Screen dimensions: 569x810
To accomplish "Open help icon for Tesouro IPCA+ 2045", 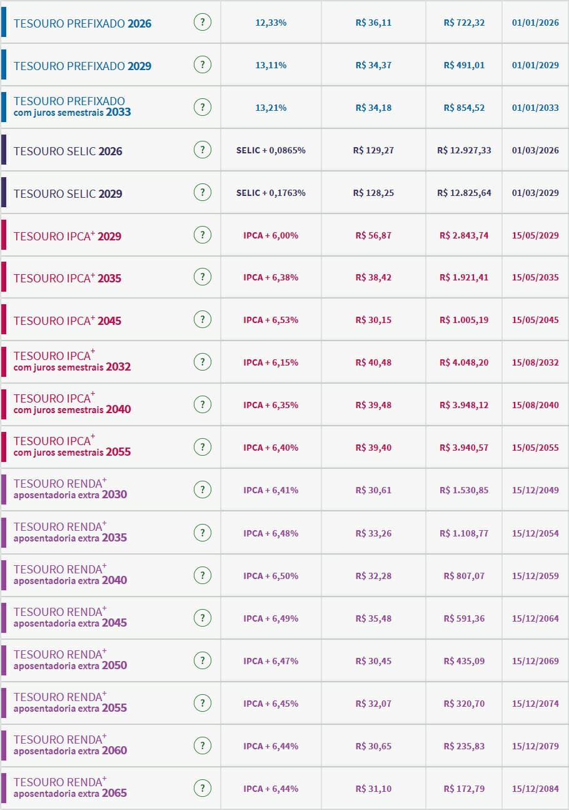I will tap(202, 320).
